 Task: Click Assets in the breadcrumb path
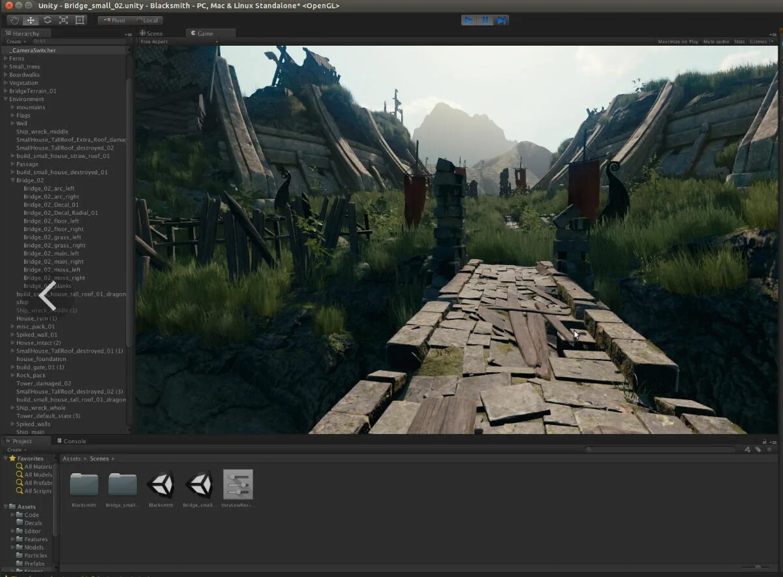tap(72, 459)
